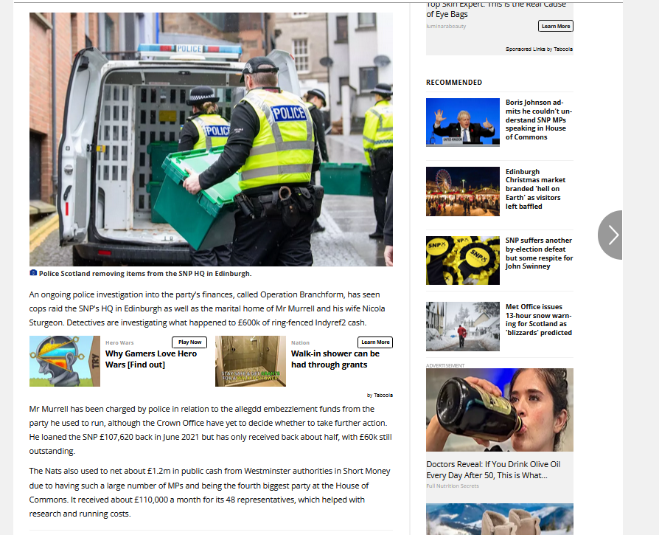Click Learn More on the Nation ad
The height and width of the screenshot is (535, 659).
pos(375,342)
